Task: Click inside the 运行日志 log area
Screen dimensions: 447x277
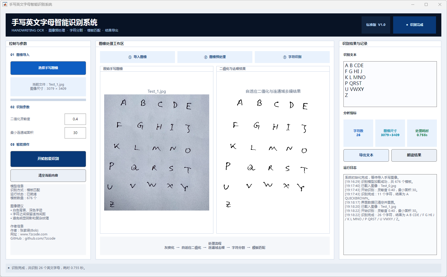Action: click(390, 215)
